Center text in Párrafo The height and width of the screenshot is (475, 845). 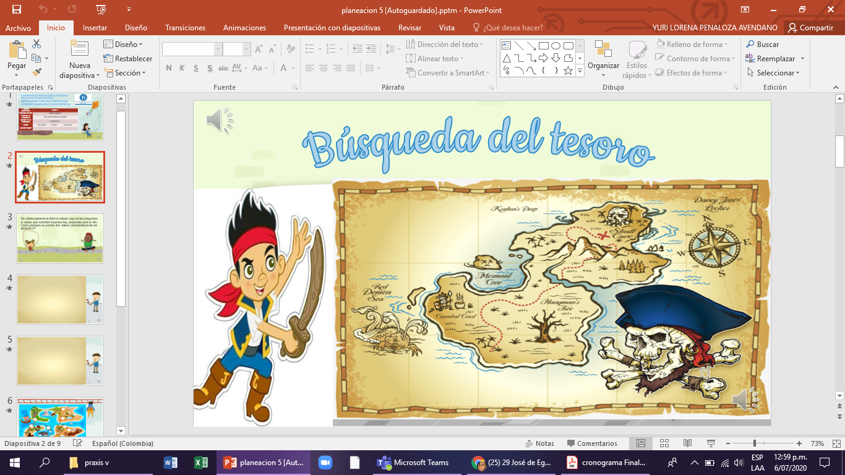(x=324, y=68)
